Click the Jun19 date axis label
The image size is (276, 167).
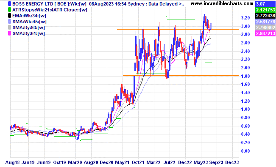click(x=44, y=163)
